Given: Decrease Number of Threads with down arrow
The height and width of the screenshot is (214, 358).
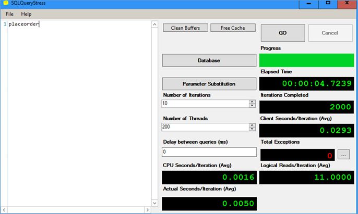Looking at the screenshot, I should [252, 129].
